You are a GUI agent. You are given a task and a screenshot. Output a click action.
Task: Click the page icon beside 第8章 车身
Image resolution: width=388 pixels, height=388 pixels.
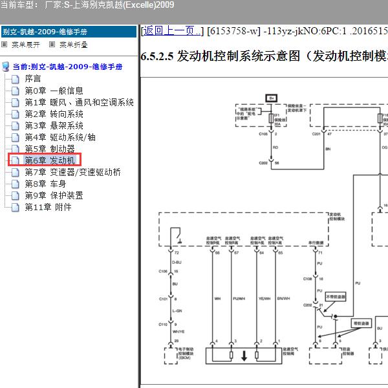tap(15, 184)
